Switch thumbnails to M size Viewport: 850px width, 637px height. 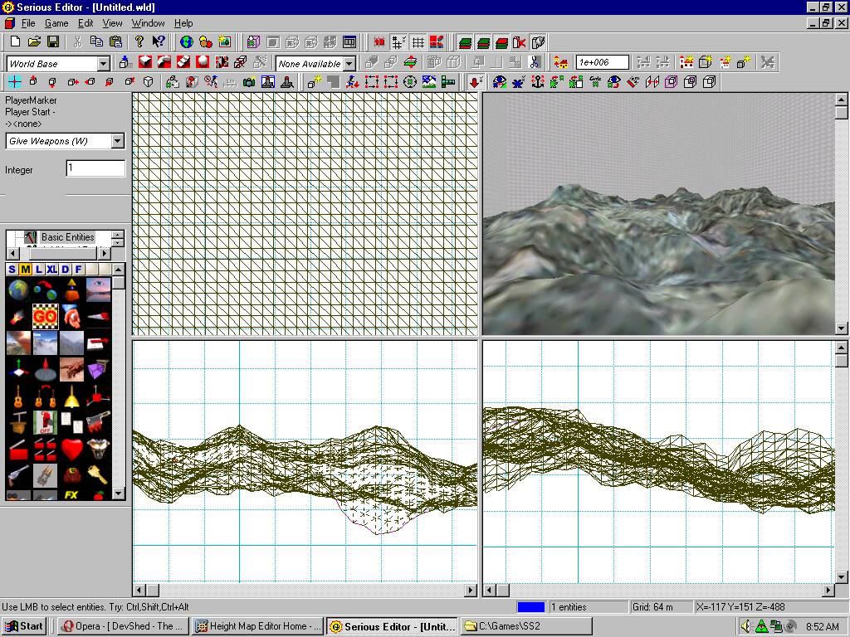[x=26, y=270]
